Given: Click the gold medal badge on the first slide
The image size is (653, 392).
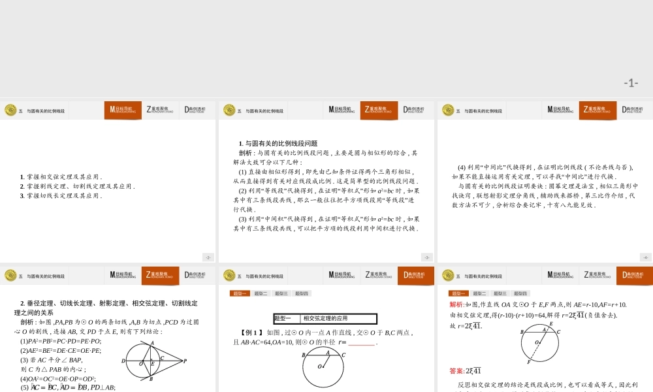Looking at the screenshot, I should click(10, 110).
